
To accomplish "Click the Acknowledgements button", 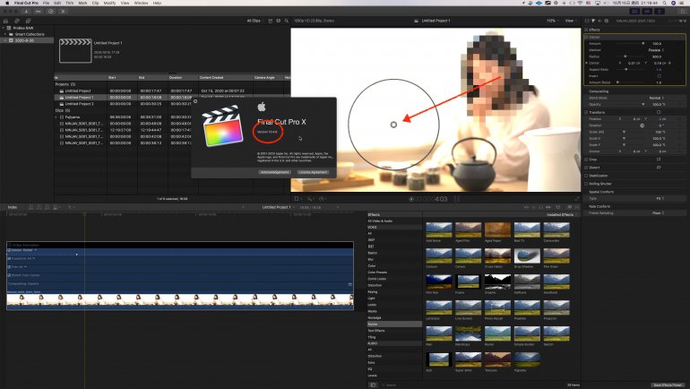I will coord(275,171).
